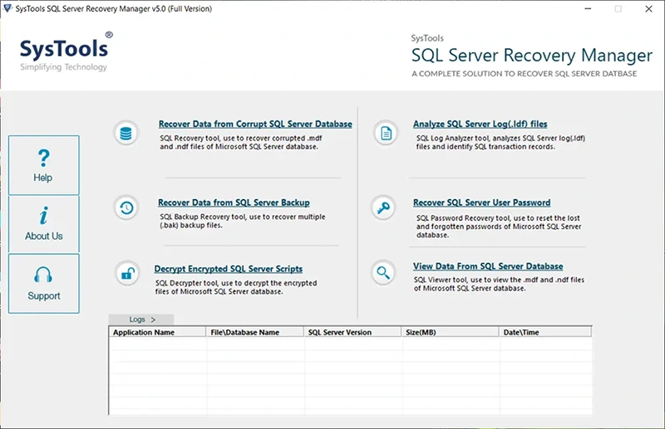Click the database icon for SQL Recovery
Image resolution: width=665 pixels, height=429 pixels.
[x=127, y=133]
